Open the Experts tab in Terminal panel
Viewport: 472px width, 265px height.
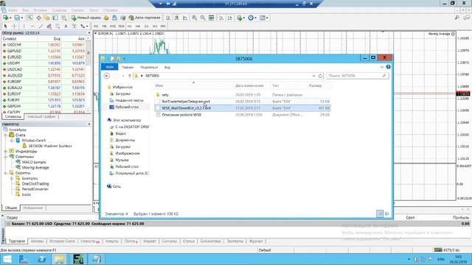[235, 241]
